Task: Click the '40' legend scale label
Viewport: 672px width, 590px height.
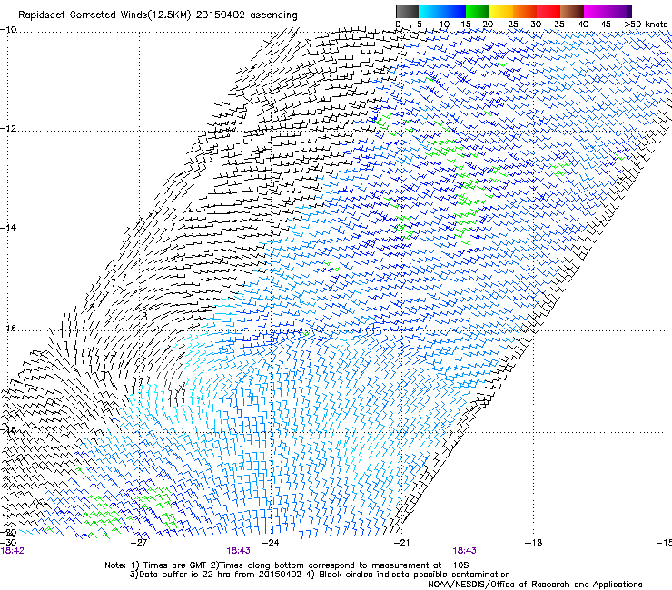Action: 583,25
